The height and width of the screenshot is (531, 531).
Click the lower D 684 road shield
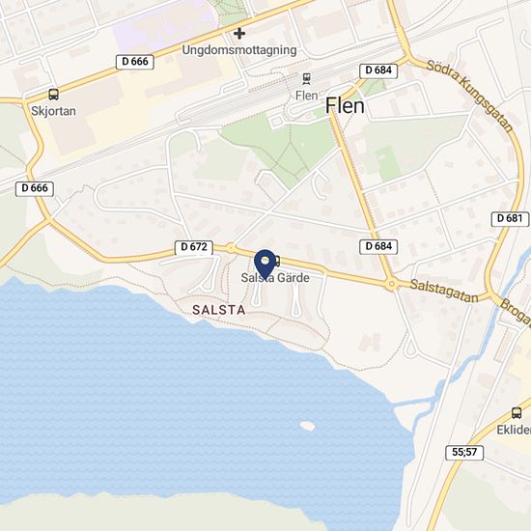[378, 246]
